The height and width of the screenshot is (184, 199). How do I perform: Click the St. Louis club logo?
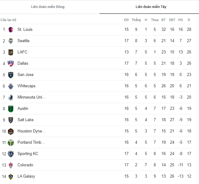tap(11, 30)
